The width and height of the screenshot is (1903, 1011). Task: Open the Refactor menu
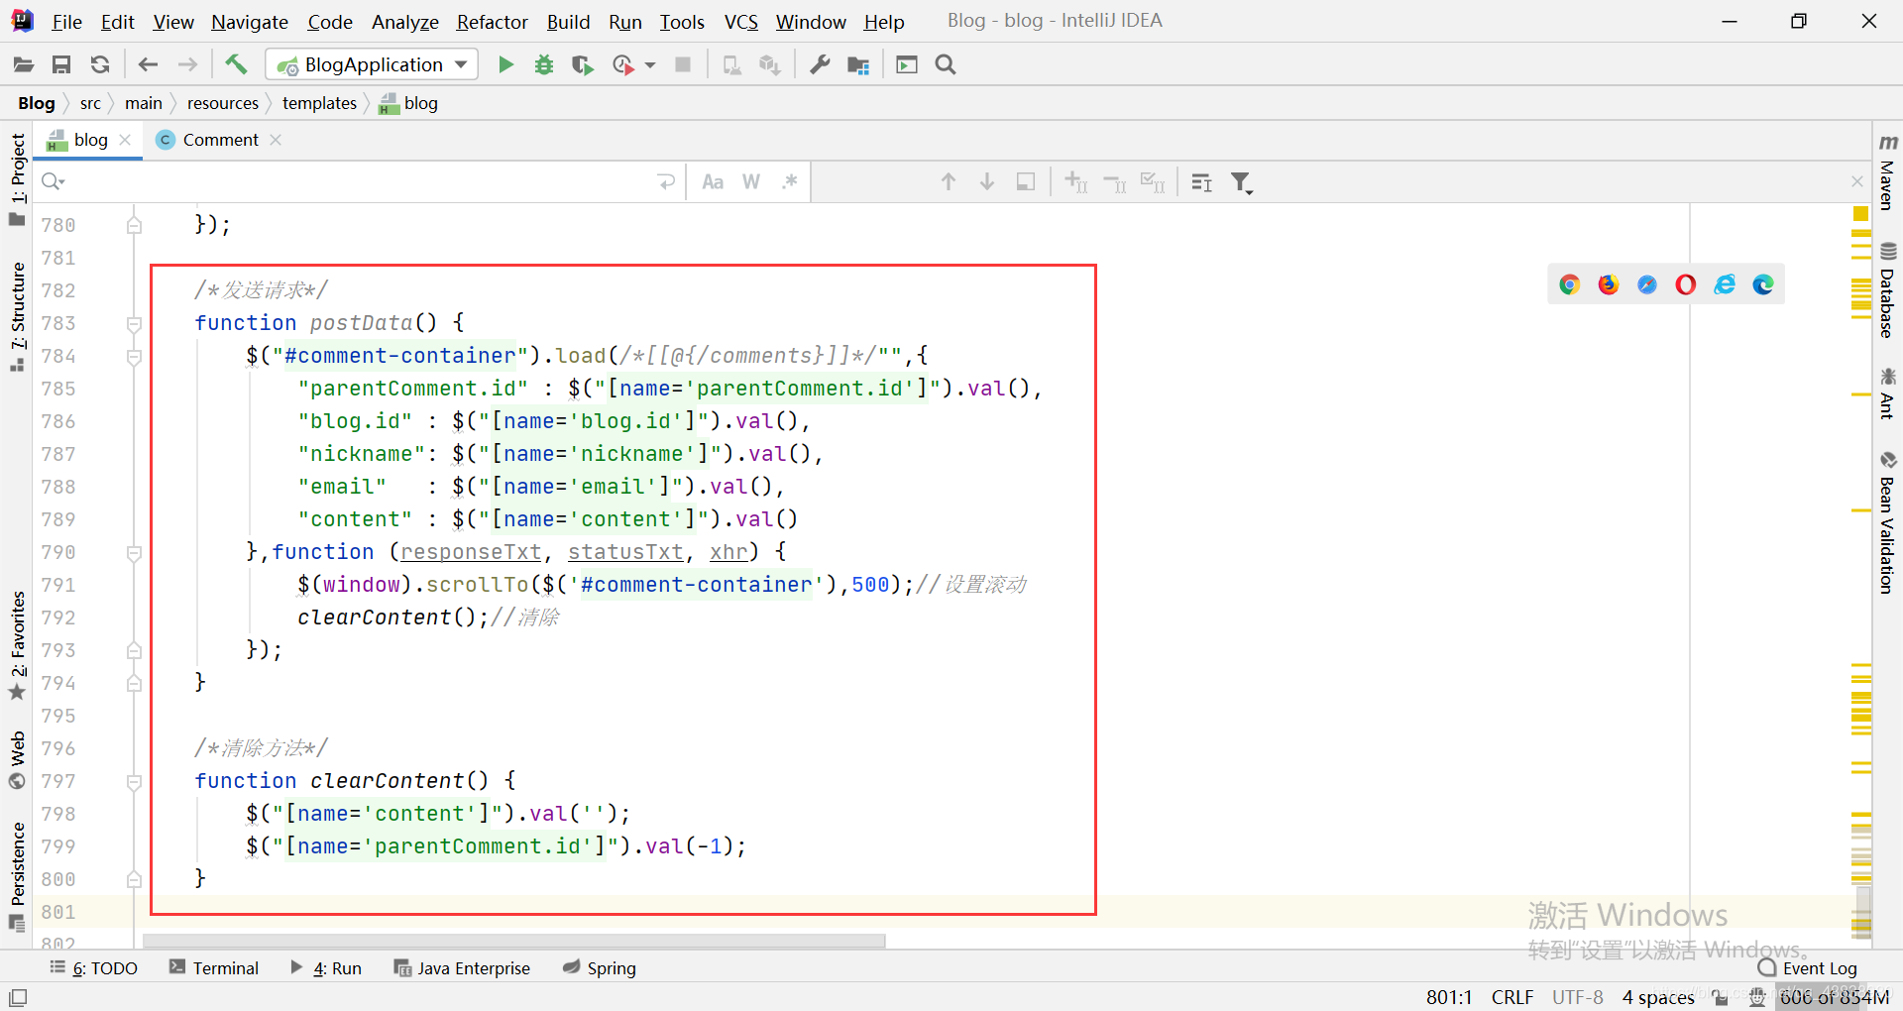point(492,22)
